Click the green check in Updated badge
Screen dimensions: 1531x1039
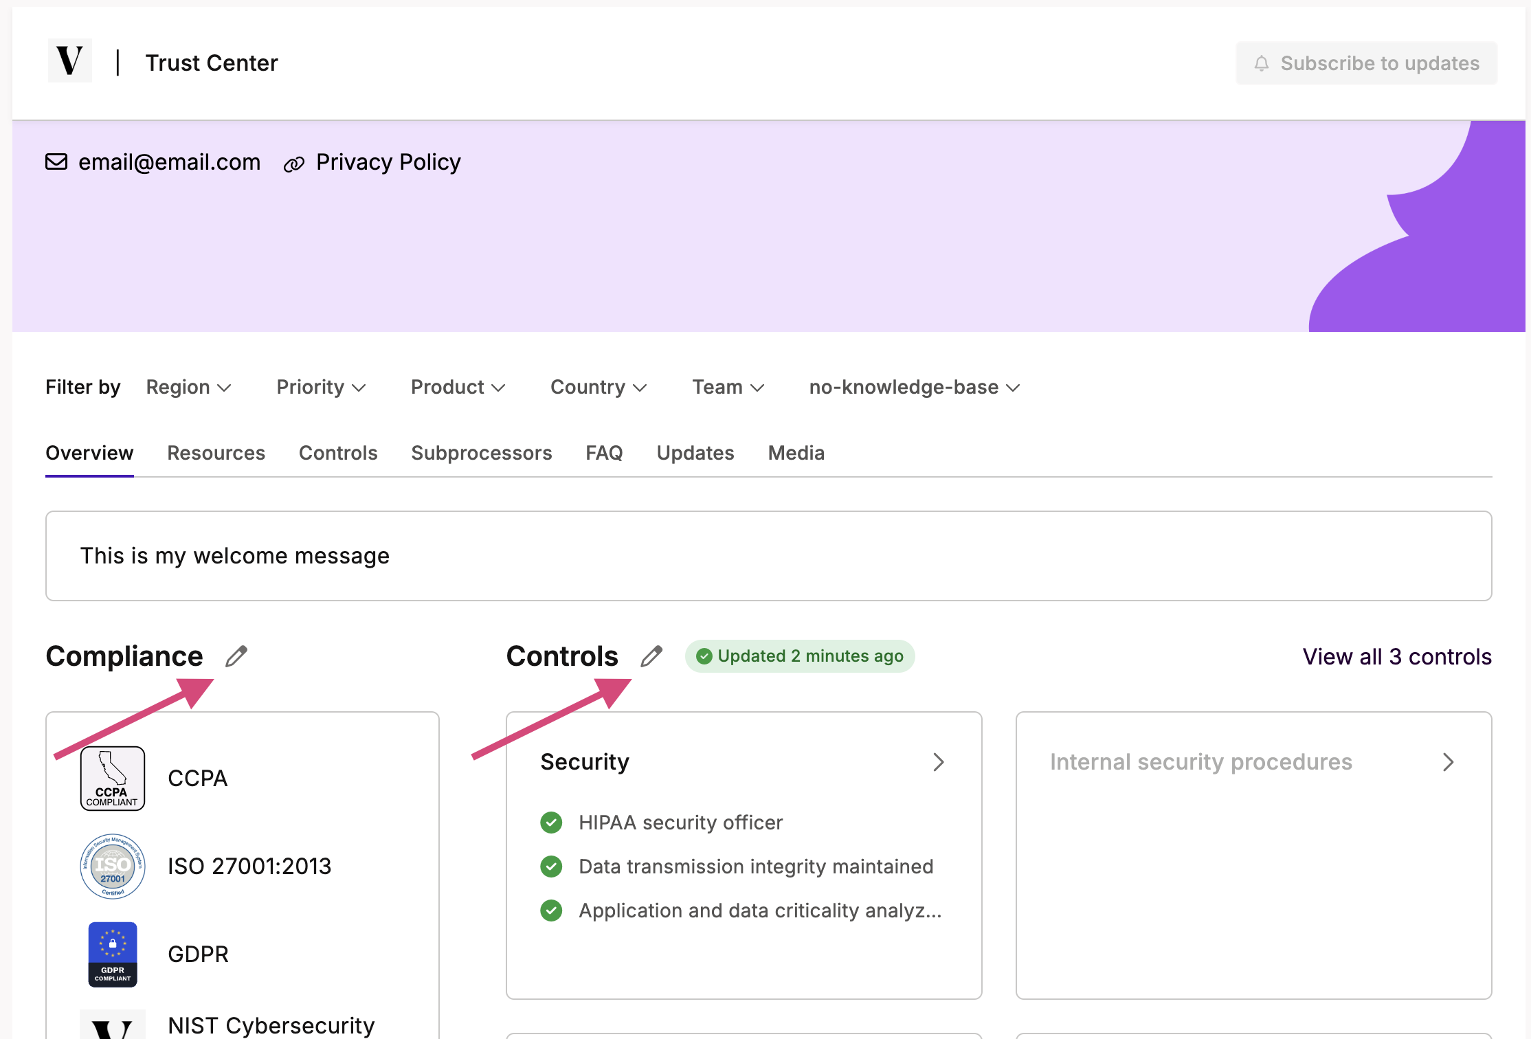coord(704,656)
